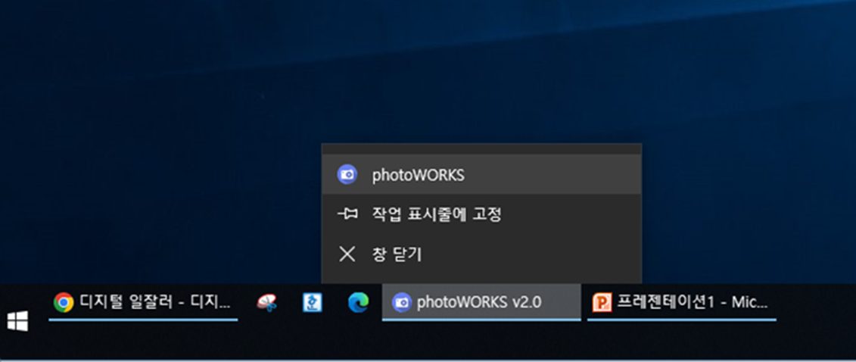Switch to PowerPoint 프레젠테이션1 taskbar button
The image size is (856, 362).
click(x=682, y=302)
